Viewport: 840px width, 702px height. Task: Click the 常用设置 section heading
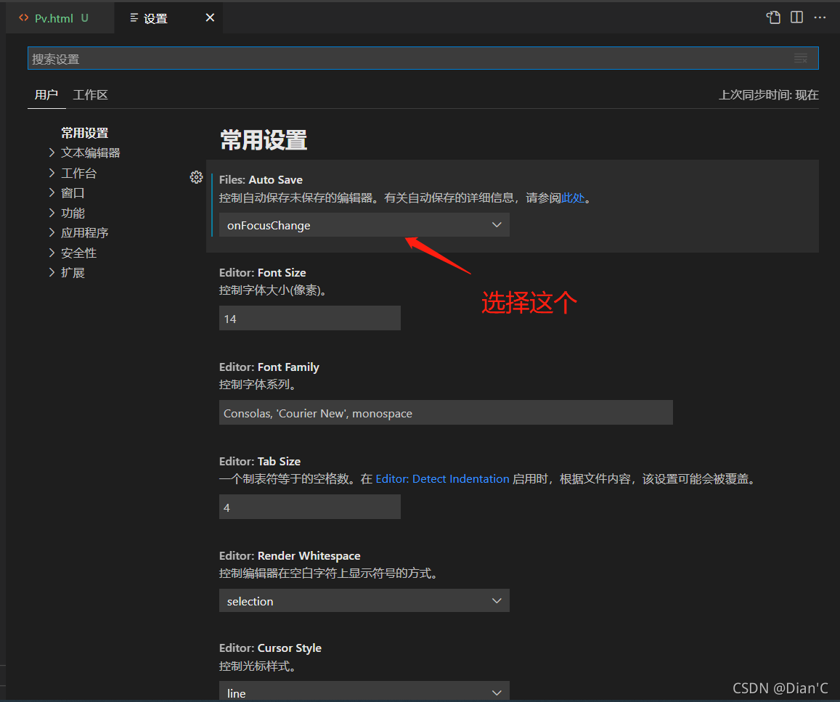264,140
